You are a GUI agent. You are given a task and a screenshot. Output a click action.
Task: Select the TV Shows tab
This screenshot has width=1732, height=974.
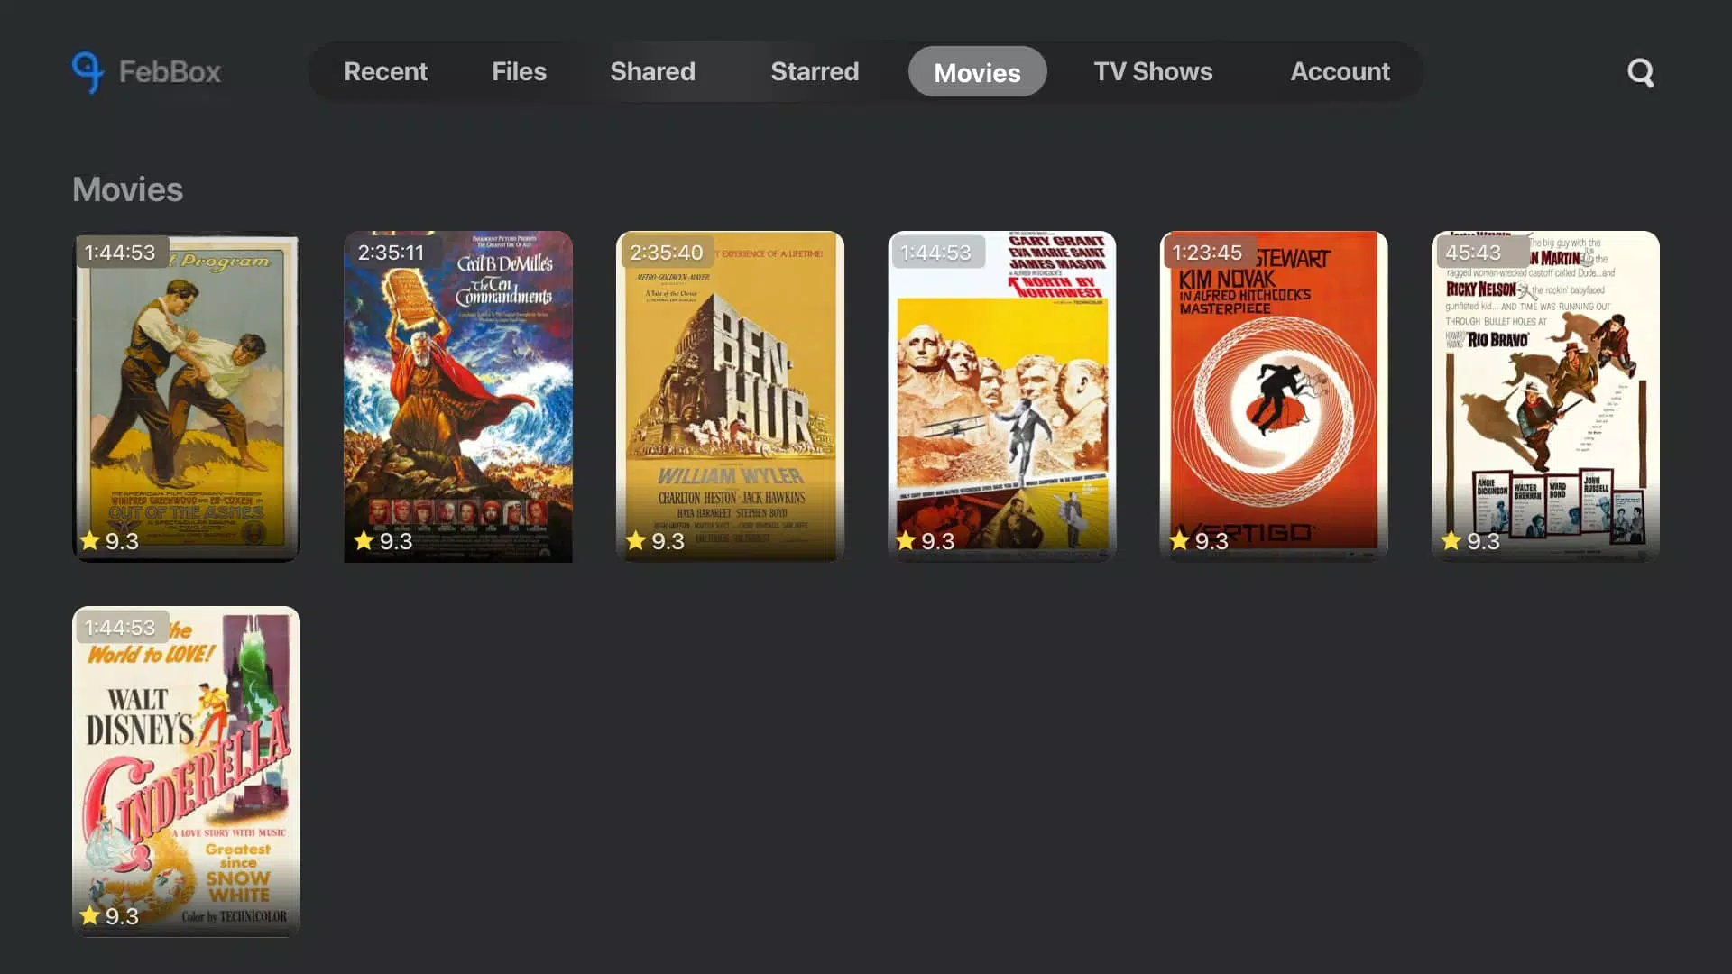(x=1153, y=71)
